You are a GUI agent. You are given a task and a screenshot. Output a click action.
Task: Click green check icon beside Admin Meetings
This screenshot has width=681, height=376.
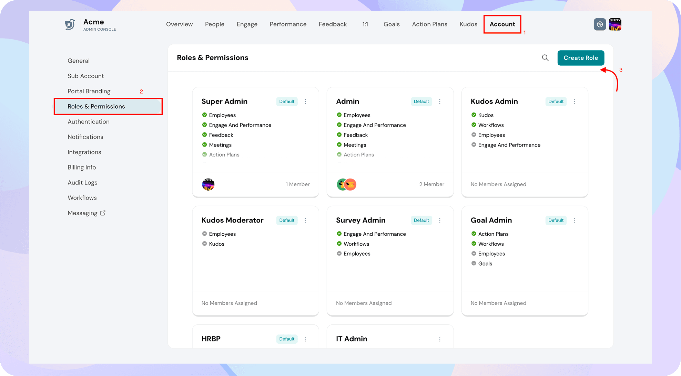(x=339, y=145)
